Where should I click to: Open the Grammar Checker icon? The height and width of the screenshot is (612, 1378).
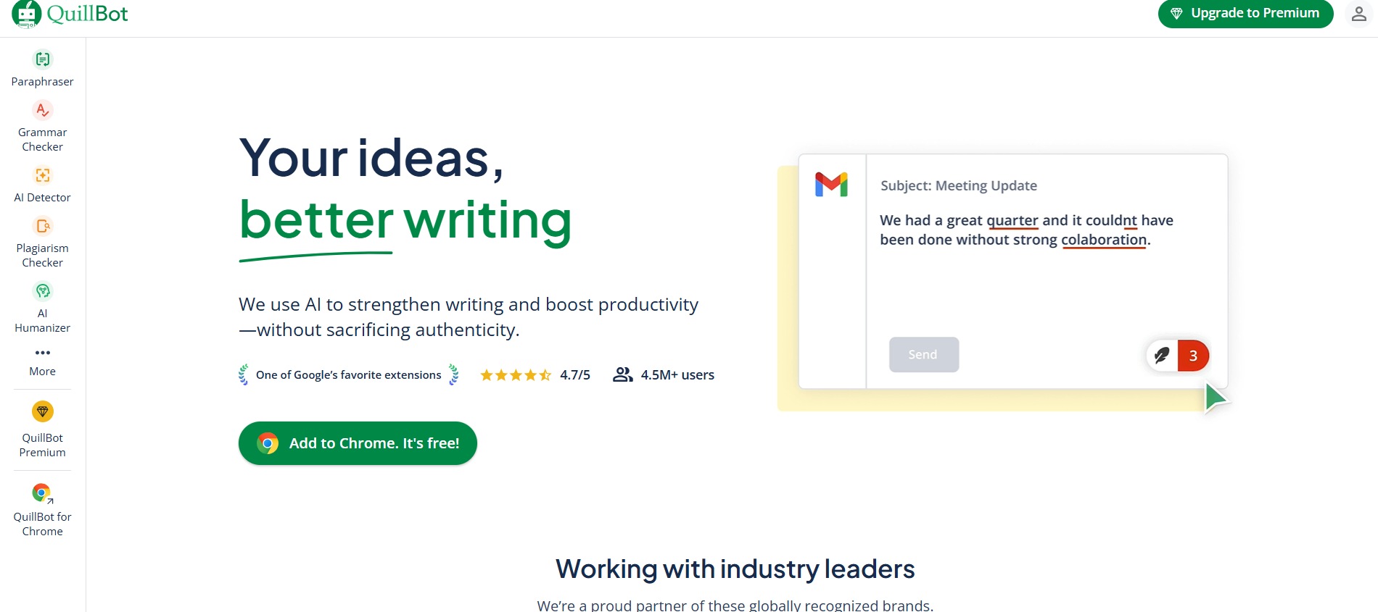coord(43,110)
